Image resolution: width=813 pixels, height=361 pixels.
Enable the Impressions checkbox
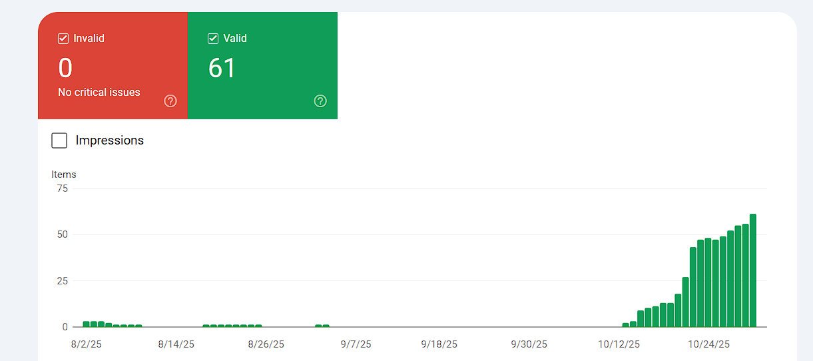(x=59, y=141)
